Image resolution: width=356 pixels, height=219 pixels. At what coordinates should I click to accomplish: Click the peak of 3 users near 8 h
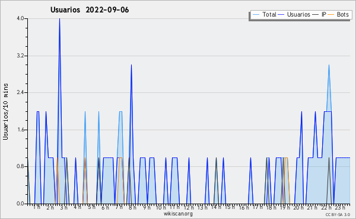(x=131, y=65)
